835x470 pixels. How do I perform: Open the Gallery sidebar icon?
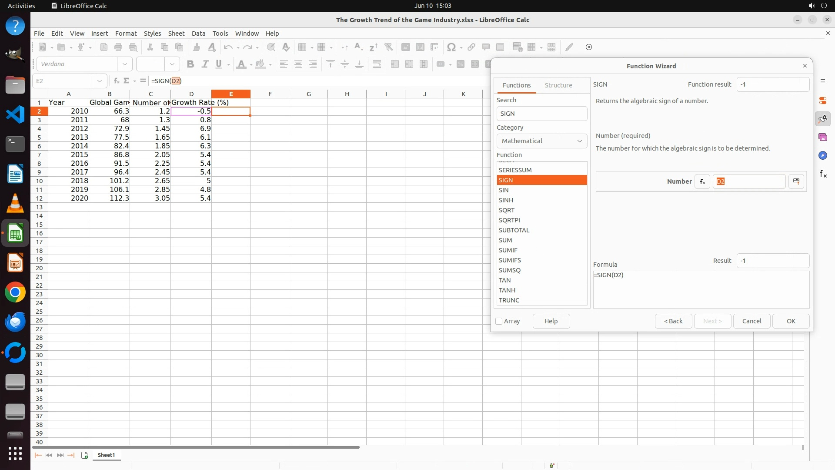point(822,138)
